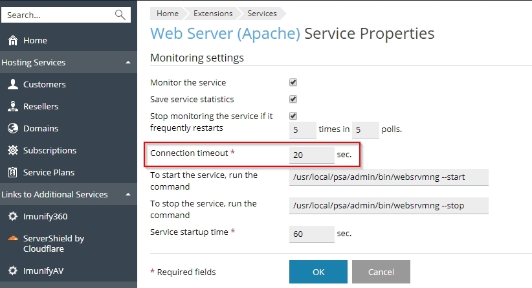
Task: Click the Cancel button
Action: (381, 272)
